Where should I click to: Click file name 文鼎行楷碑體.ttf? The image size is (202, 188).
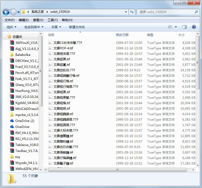(65, 158)
